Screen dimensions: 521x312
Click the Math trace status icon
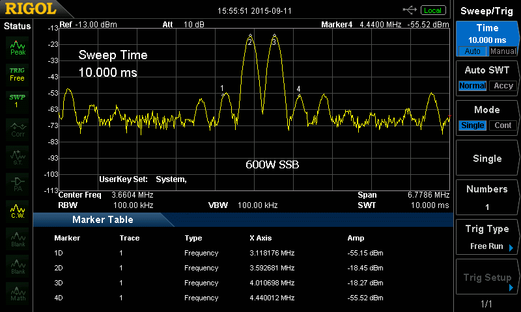(18, 293)
